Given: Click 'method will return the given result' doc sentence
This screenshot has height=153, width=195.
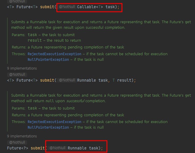Looking at the screenshot, I should (x=68, y=27).
